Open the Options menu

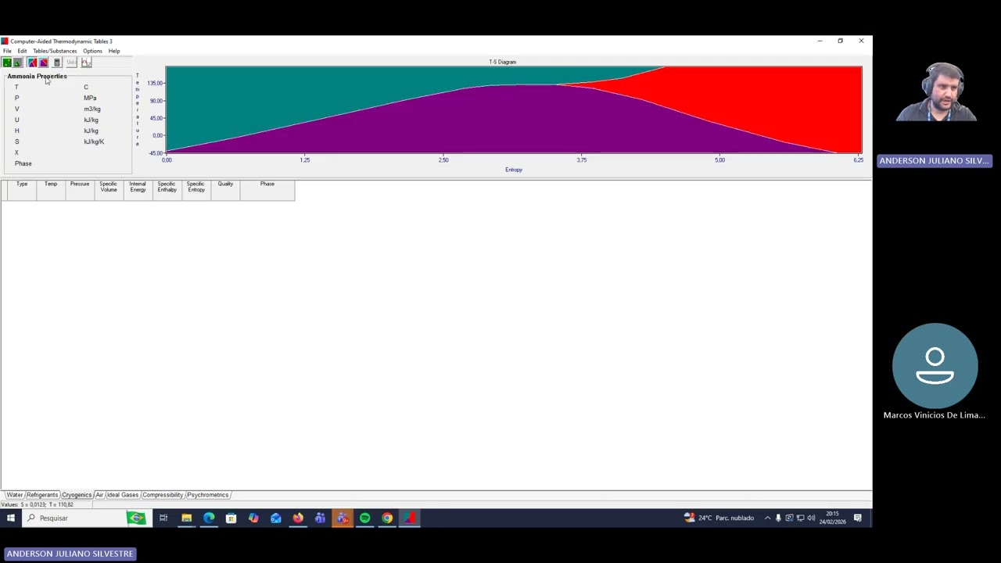point(92,51)
